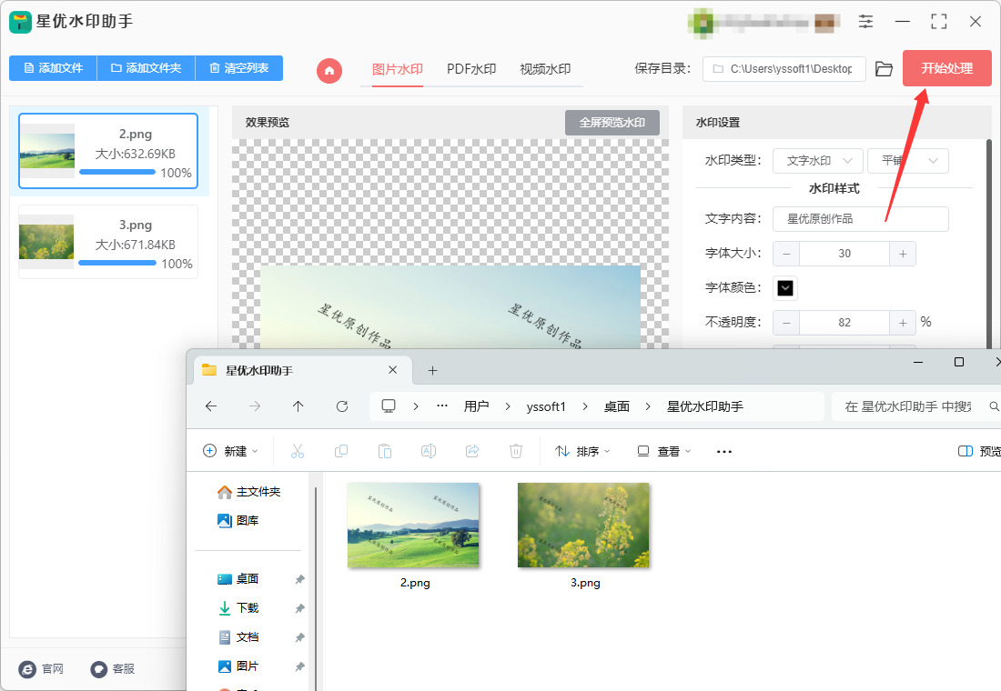
Task: Click the Share icon in Explorer toolbar
Action: point(472,451)
